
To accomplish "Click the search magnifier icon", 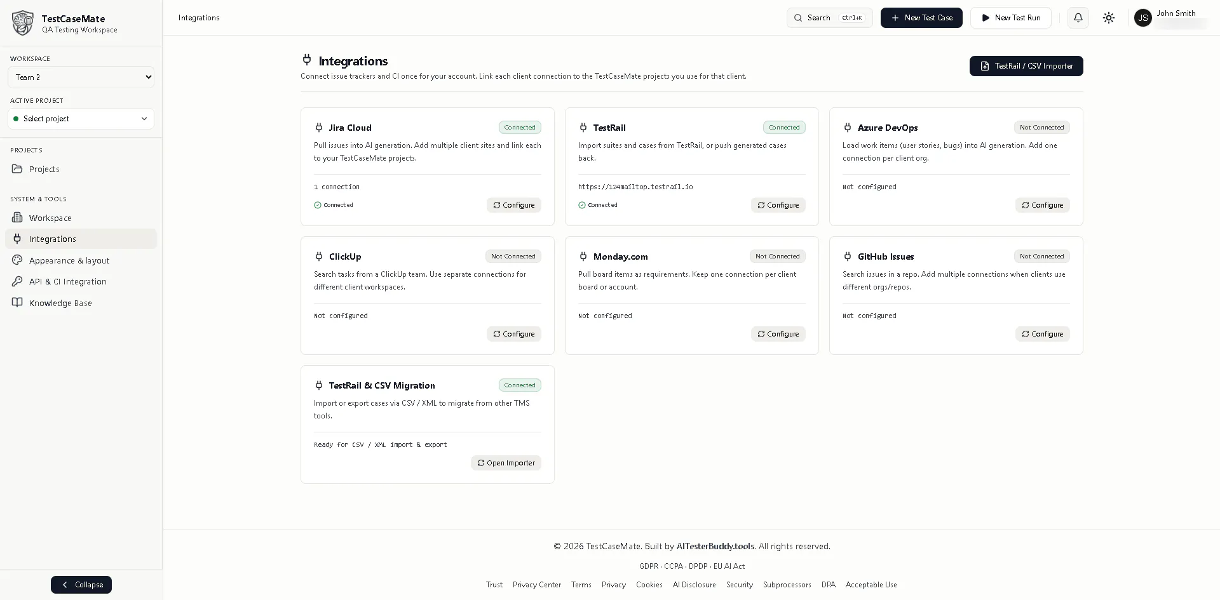I will 798,18.
